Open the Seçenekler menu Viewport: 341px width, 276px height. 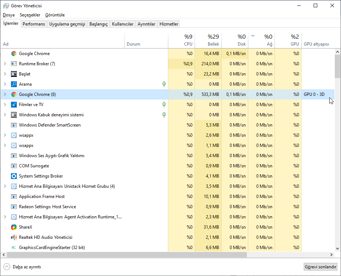pos(30,15)
